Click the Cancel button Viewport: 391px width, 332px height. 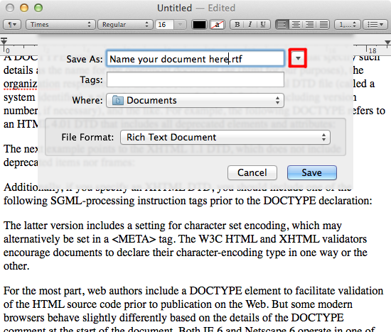[252, 172]
